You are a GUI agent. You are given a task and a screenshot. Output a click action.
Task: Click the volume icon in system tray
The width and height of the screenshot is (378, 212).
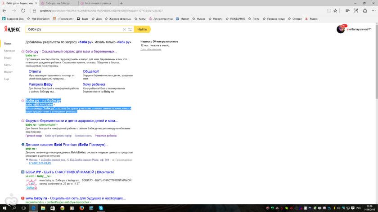click(x=339, y=208)
